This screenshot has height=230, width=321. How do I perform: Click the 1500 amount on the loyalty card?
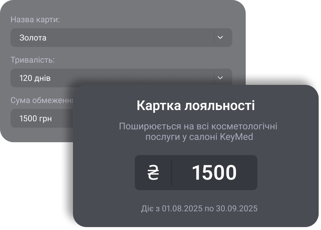pos(215,173)
